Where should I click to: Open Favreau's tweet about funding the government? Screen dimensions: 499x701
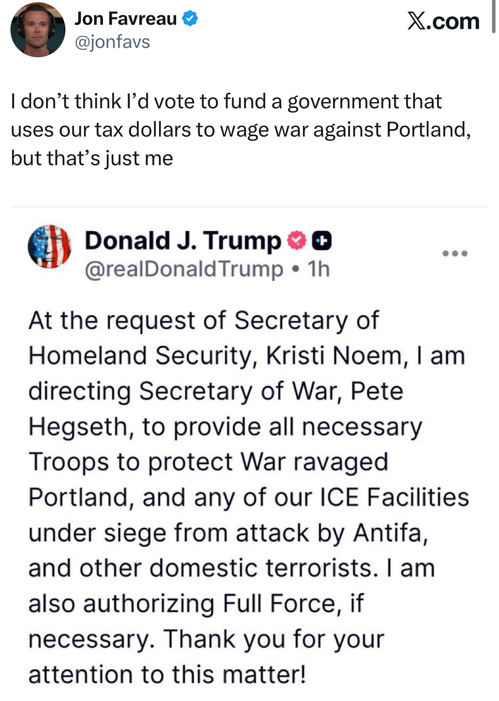240,130
